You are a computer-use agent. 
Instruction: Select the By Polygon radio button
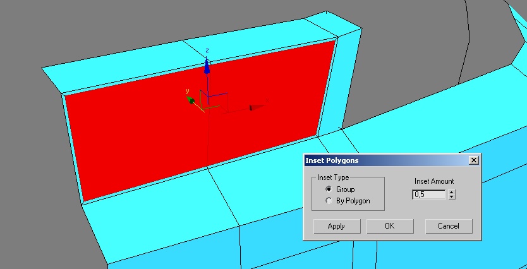(329, 201)
